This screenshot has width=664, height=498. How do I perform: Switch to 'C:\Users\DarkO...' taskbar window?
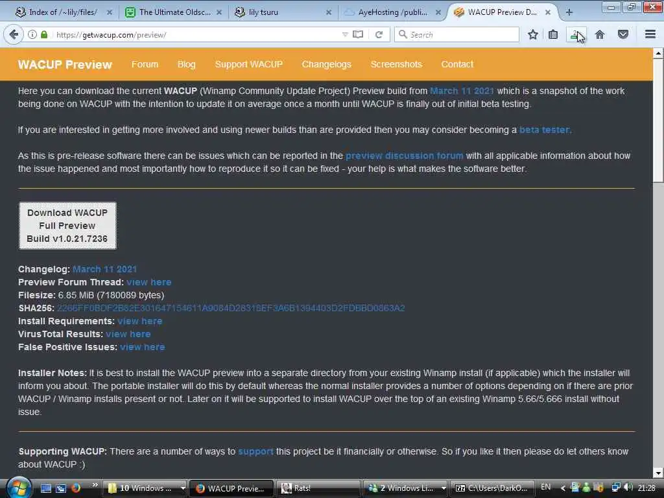(x=492, y=488)
